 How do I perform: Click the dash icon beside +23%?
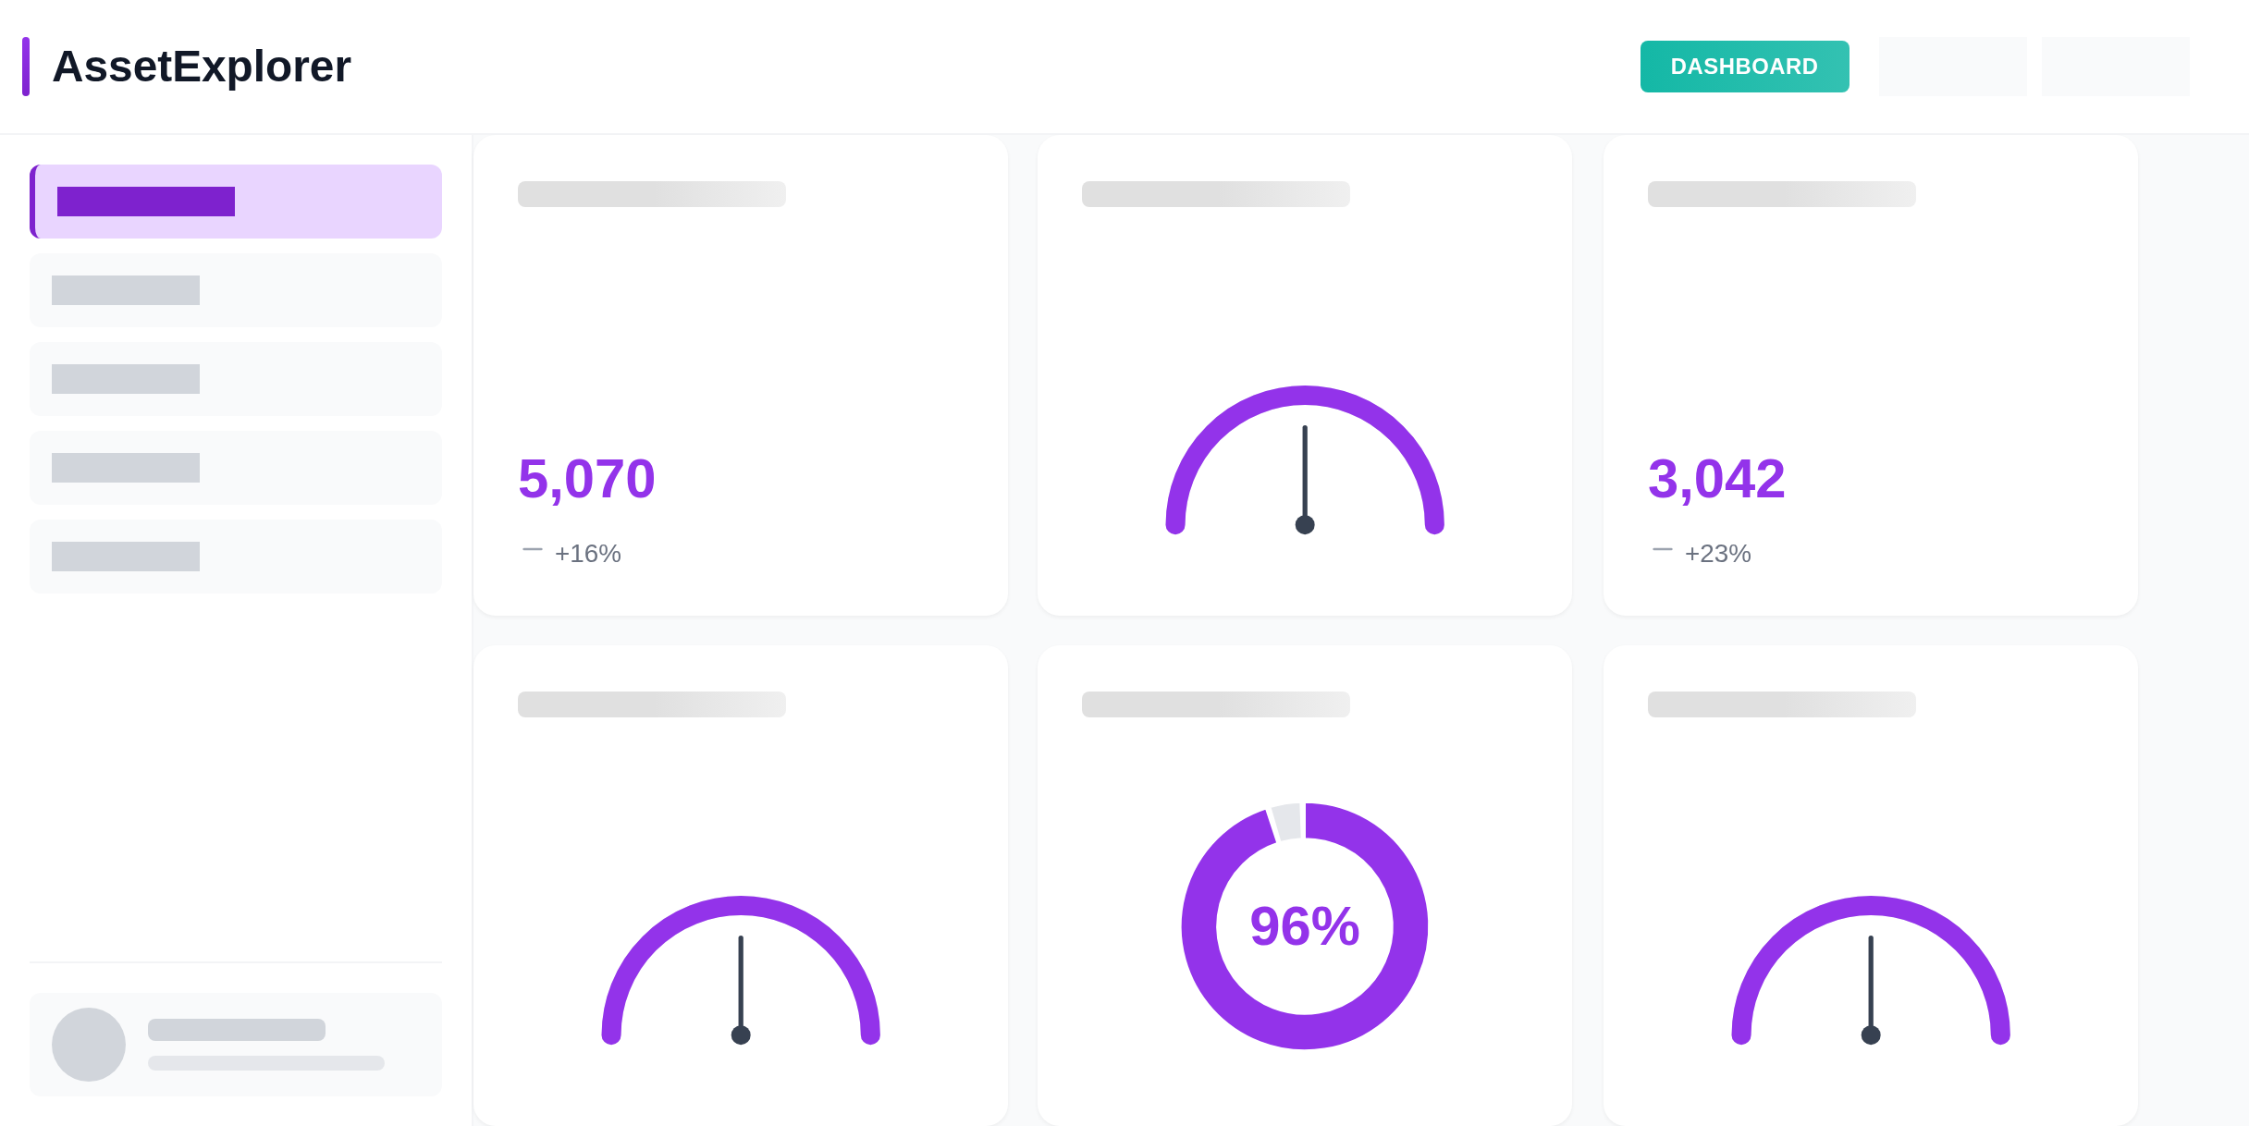[x=1663, y=550]
